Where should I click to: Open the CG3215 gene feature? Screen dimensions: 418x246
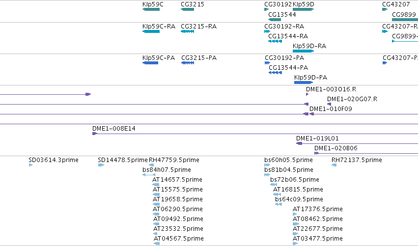pyautogui.click(x=188, y=9)
